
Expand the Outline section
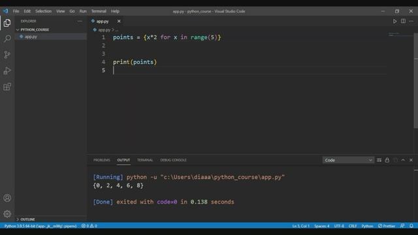(x=27, y=219)
